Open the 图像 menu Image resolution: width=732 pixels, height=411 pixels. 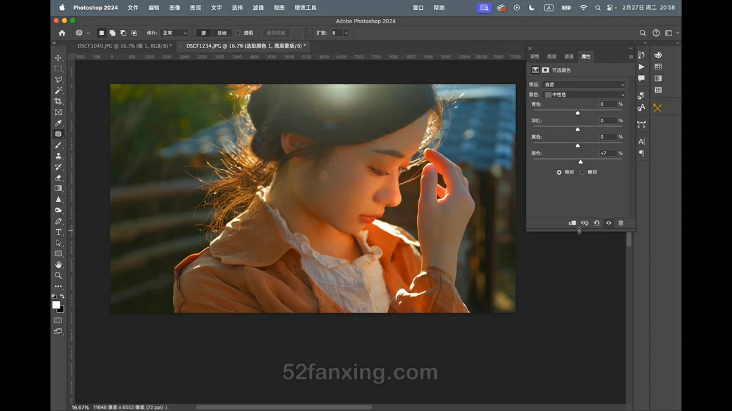(174, 8)
